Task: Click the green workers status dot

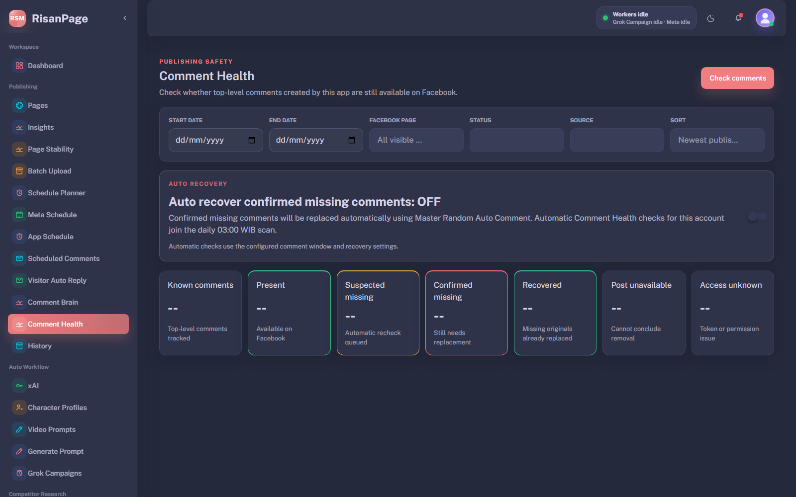Action: [605, 18]
